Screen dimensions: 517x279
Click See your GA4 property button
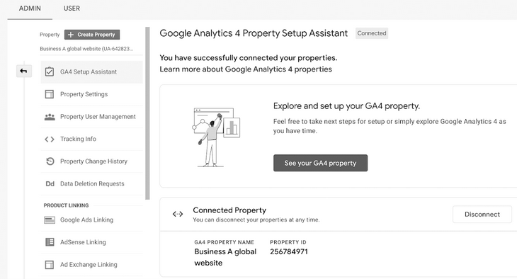point(321,163)
